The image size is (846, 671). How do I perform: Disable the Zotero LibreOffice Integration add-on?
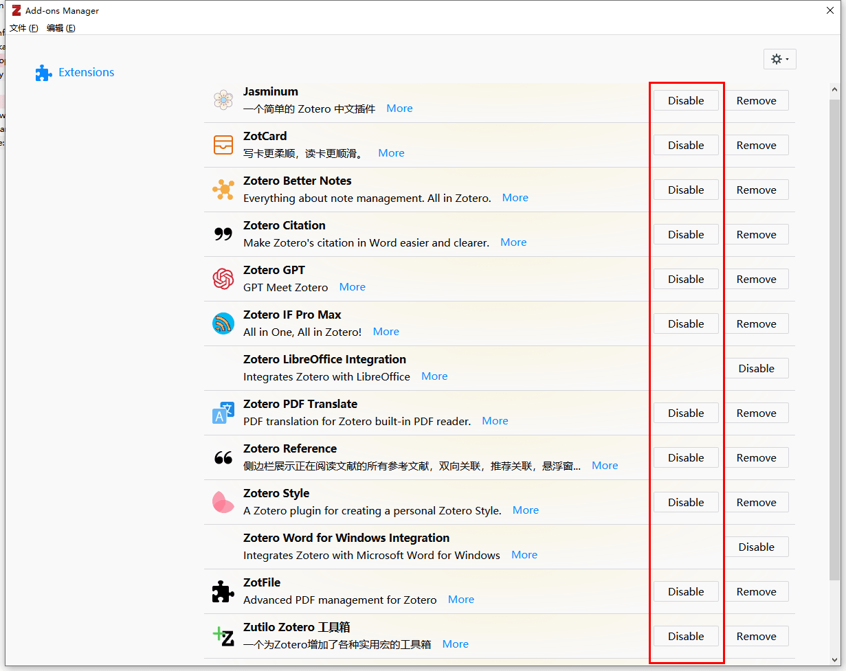(756, 368)
